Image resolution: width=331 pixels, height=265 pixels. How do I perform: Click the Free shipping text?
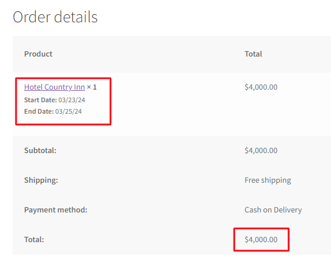click(267, 180)
